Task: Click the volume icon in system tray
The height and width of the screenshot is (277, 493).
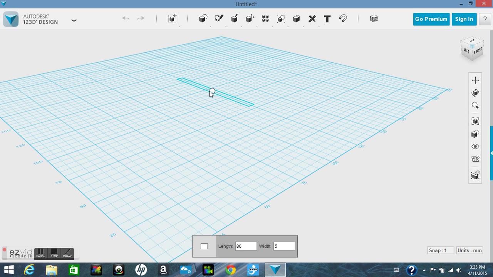Action: click(459, 270)
